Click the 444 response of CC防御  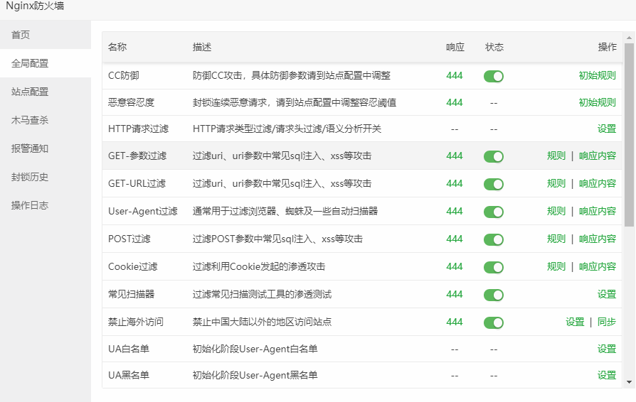pos(455,75)
